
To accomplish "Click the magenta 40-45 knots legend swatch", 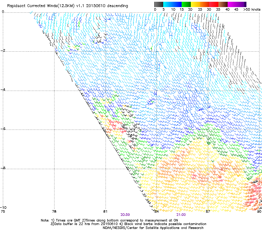I will coord(232,4).
